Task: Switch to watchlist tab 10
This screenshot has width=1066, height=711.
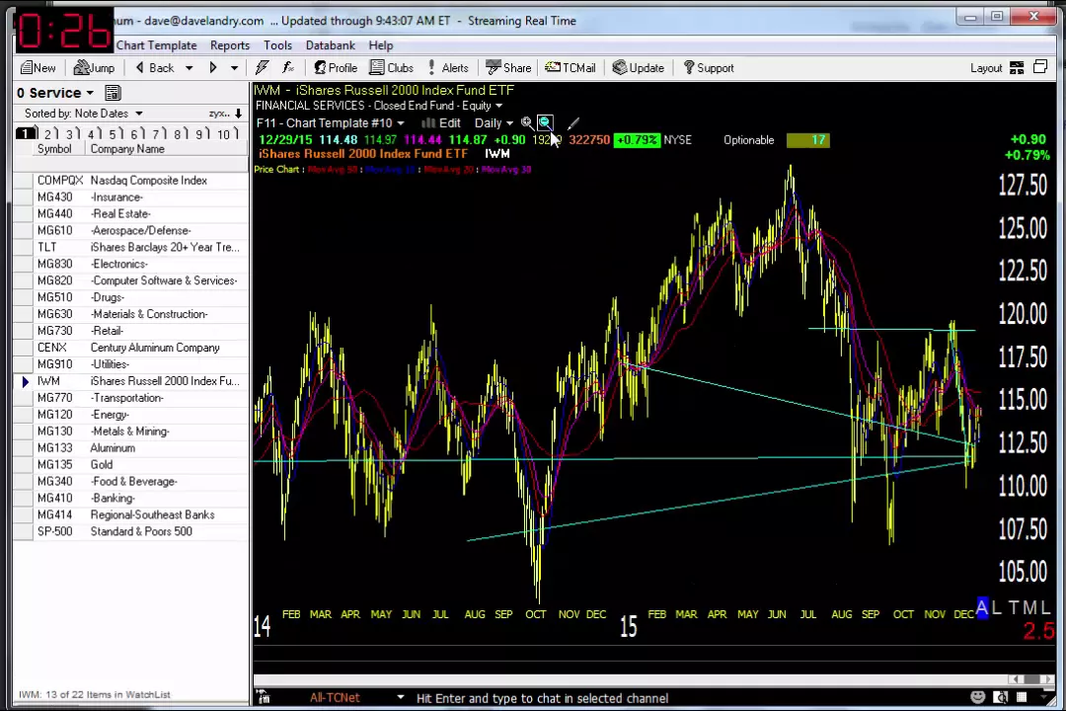Action: (x=226, y=133)
